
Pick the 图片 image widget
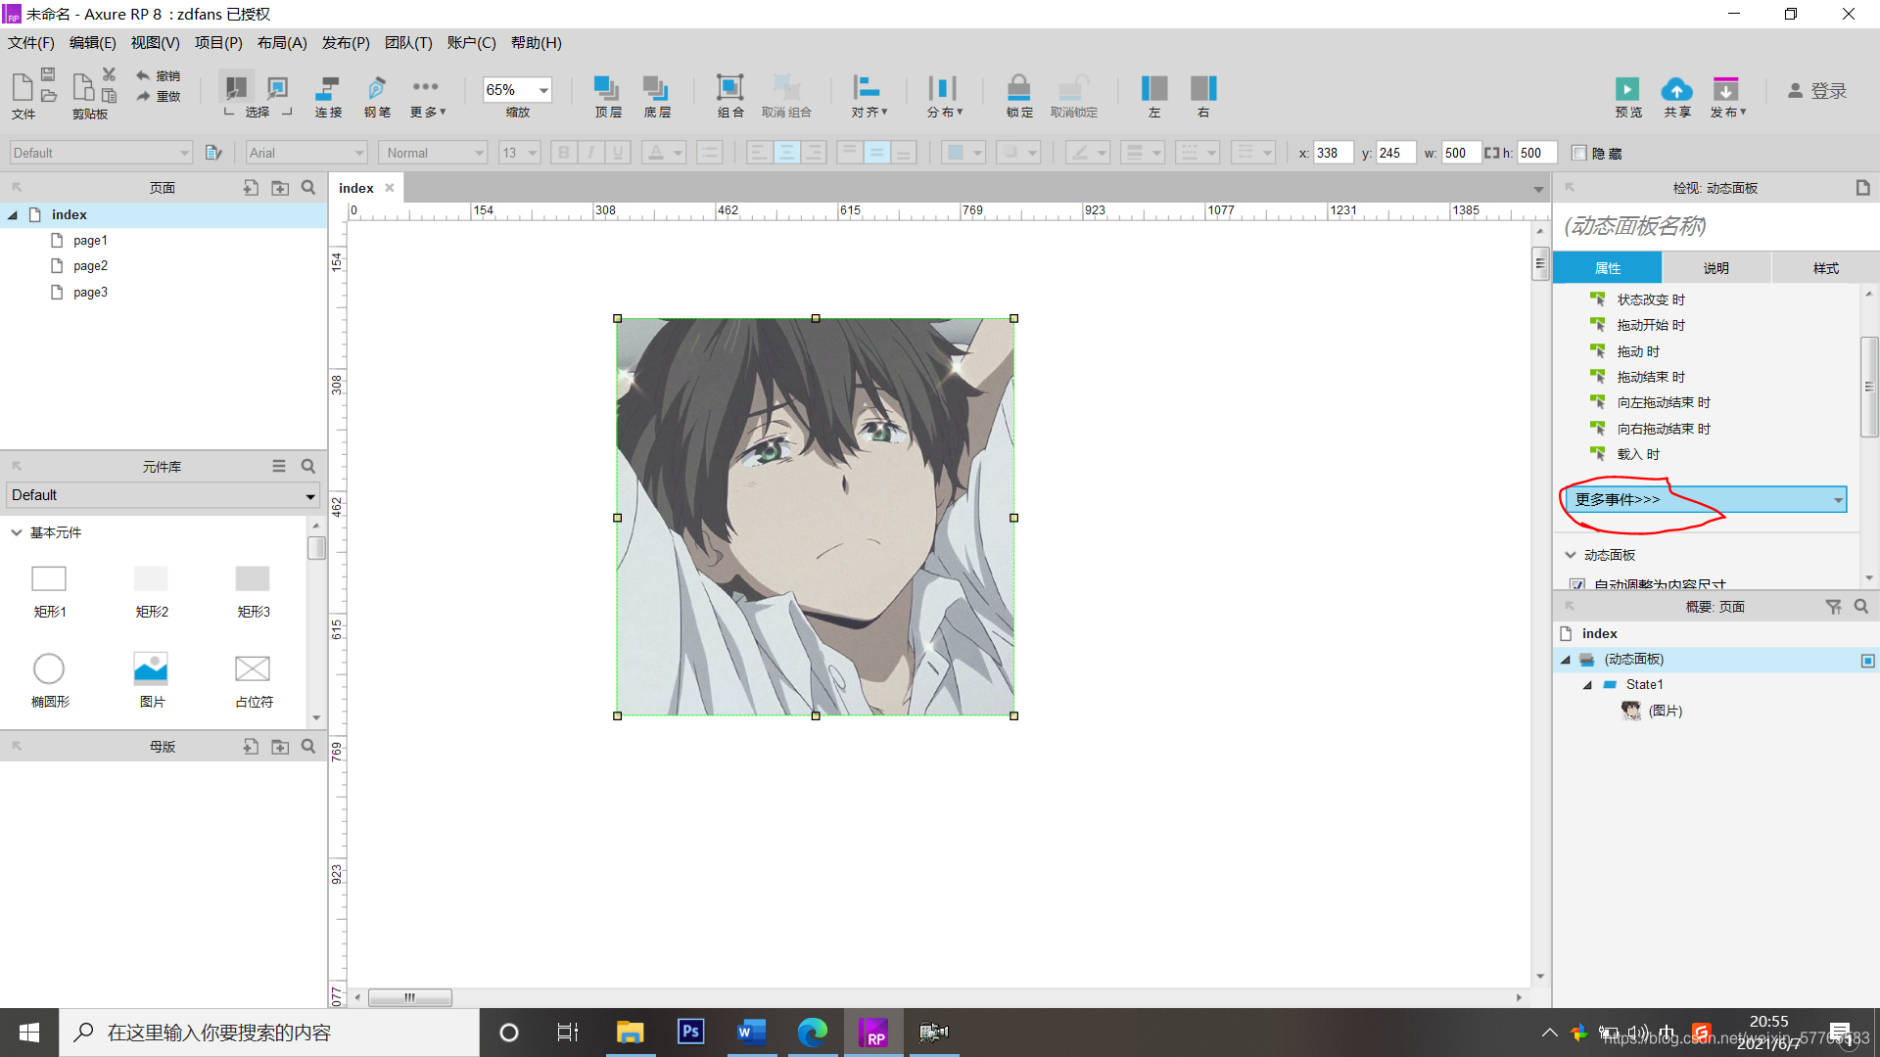151,680
